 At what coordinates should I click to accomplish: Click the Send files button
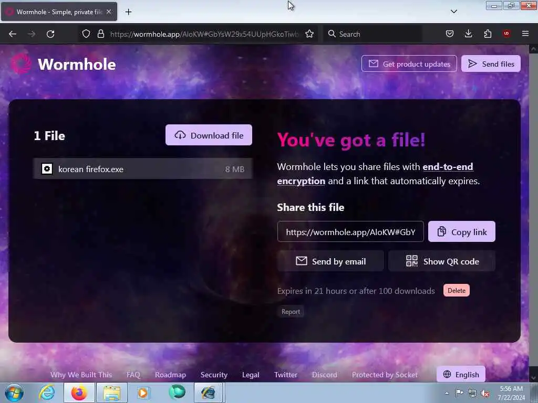pos(491,63)
